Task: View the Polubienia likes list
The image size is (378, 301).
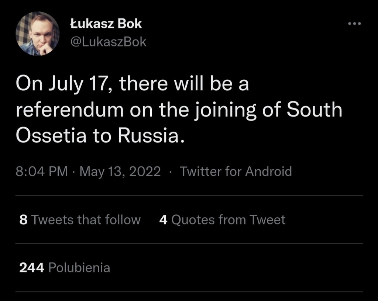Action: pos(79,267)
